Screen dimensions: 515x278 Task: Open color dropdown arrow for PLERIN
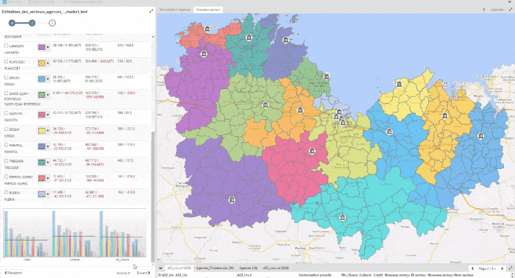[x=48, y=194]
